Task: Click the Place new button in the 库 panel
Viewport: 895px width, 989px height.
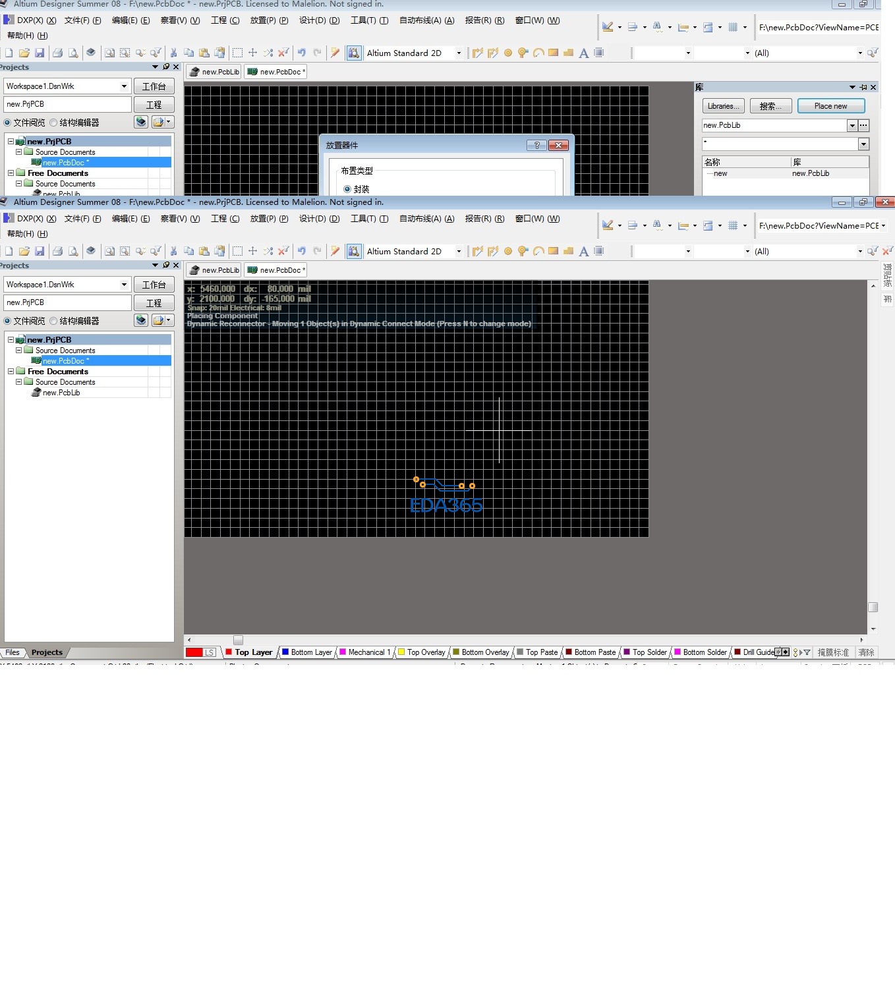Action: pyautogui.click(x=830, y=106)
